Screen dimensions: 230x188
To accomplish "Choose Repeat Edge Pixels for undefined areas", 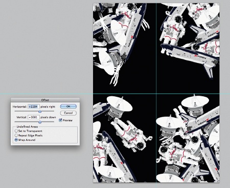I will pos(16,135).
